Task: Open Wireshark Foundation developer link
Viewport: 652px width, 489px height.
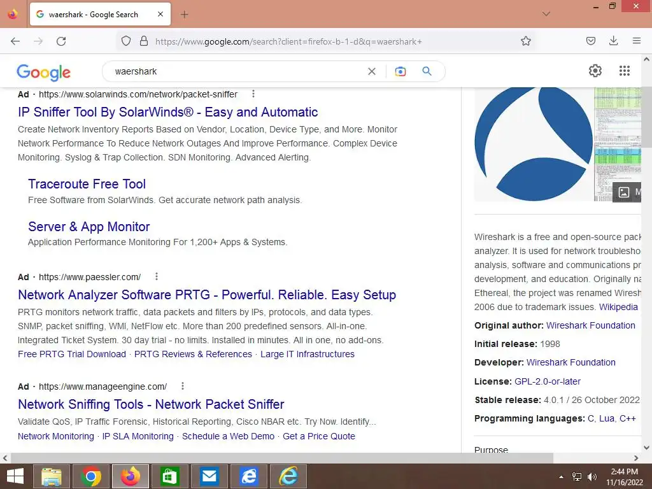Action: tap(571, 362)
